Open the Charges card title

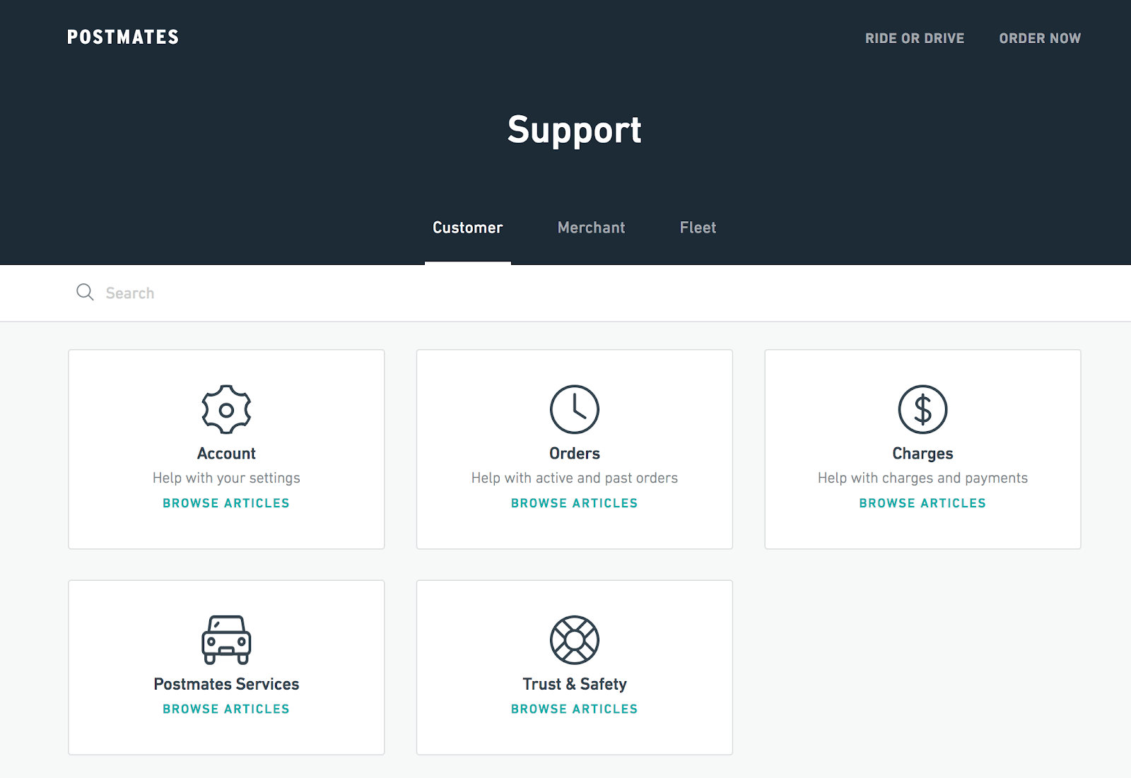point(922,454)
